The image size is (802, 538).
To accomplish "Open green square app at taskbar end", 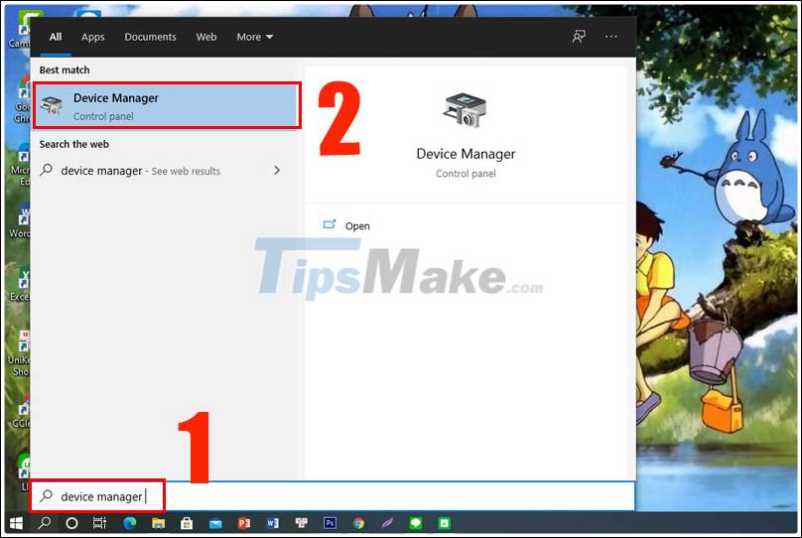I will click(445, 523).
